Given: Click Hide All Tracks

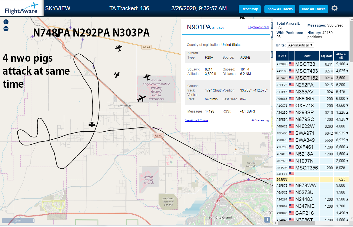Looking at the screenshot, I should (x=314, y=9).
